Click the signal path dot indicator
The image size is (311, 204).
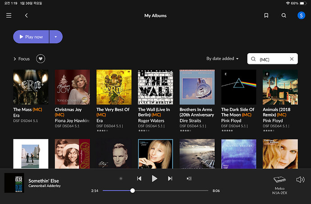121,179
